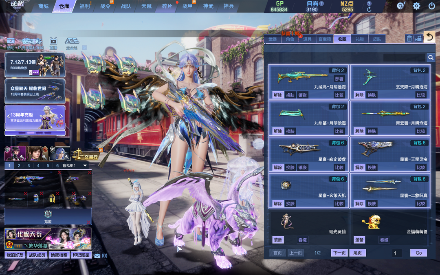Select backpack slot tab 5
Image resolution: width=440 pixels, height=275 pixels.
(48, 165)
